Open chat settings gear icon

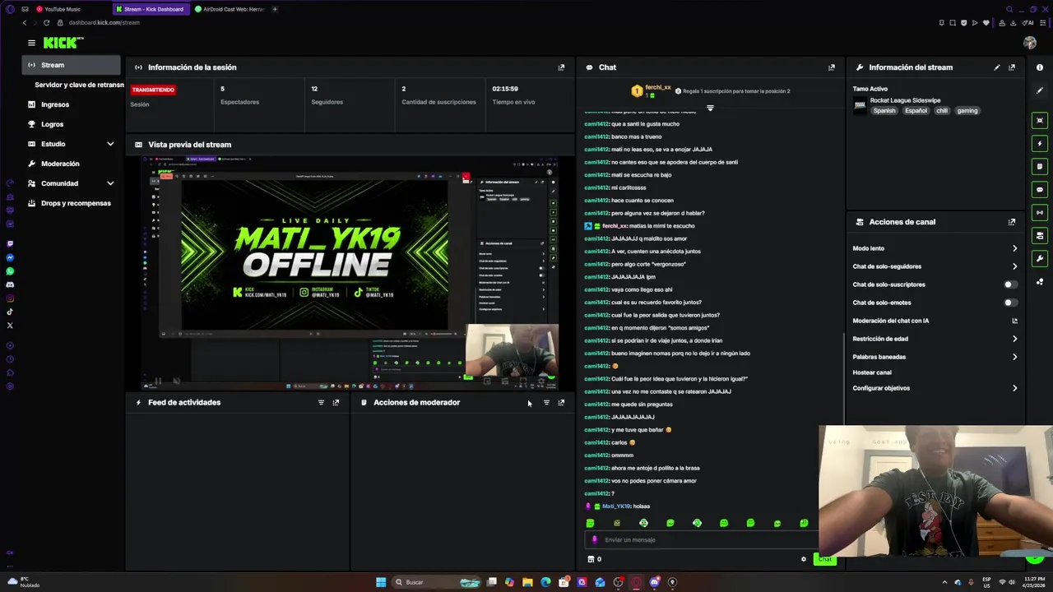(804, 559)
